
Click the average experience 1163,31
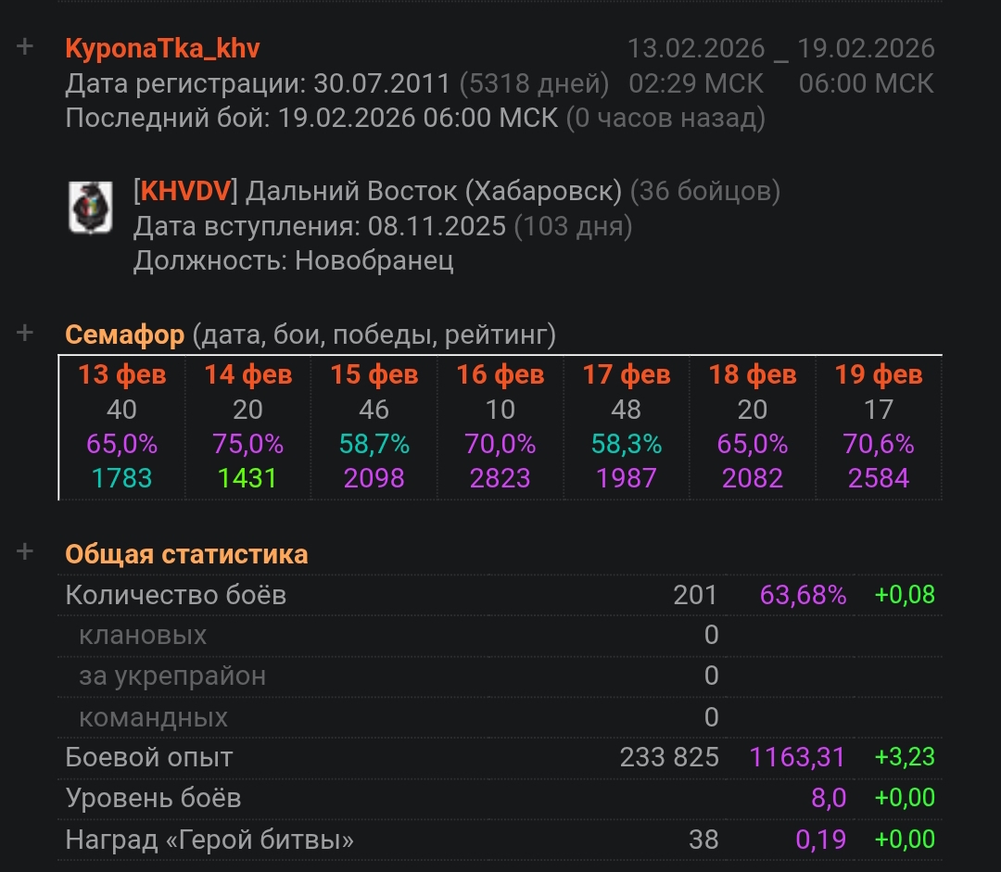pyautogui.click(x=797, y=757)
